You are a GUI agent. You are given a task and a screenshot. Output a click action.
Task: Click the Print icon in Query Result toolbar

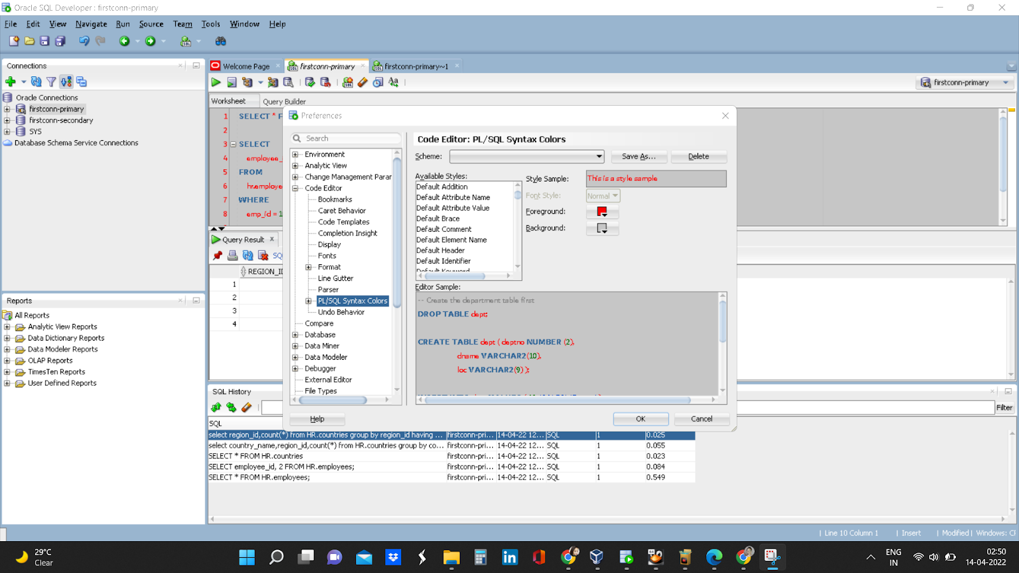click(232, 255)
